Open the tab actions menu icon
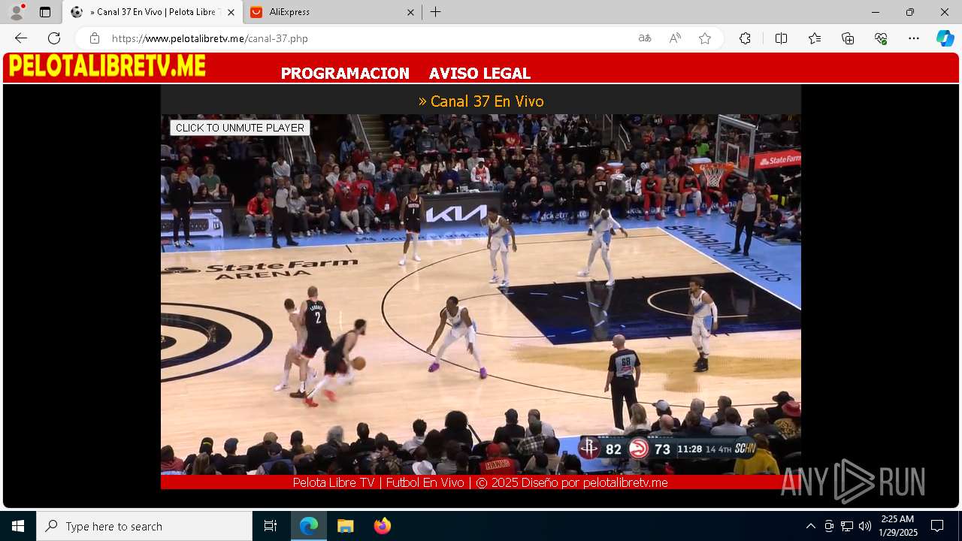Viewport: 962px width, 541px height. [45, 12]
